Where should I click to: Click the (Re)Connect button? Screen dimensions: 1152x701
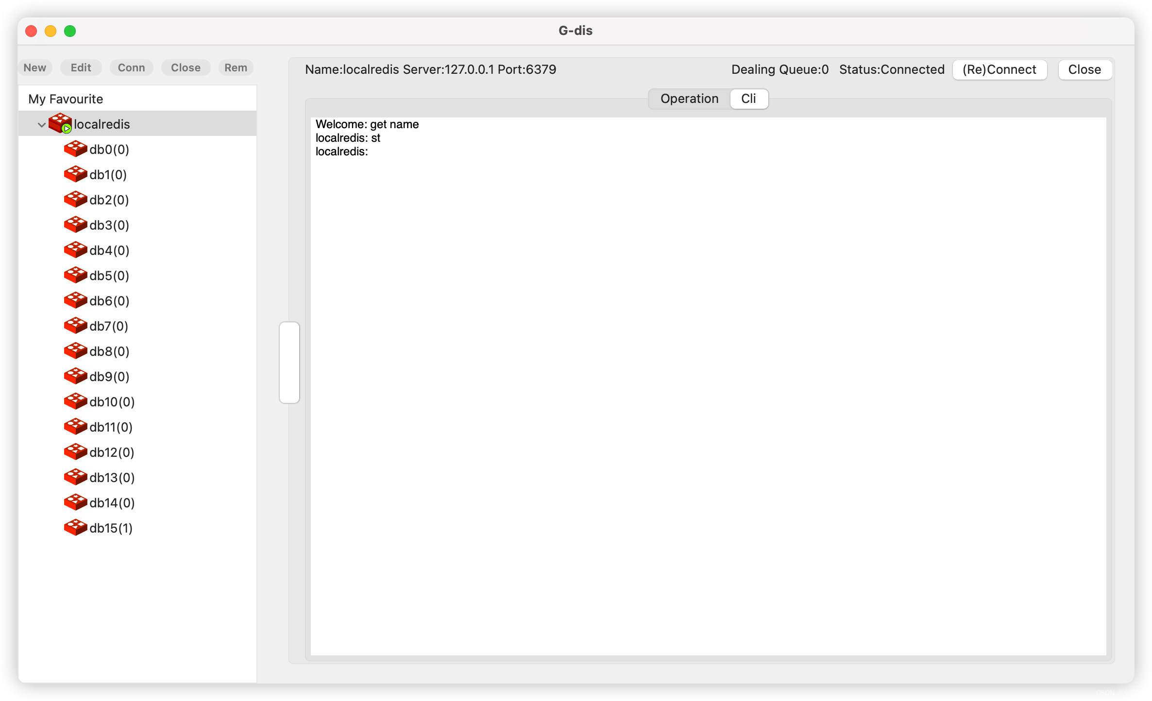coord(1000,69)
